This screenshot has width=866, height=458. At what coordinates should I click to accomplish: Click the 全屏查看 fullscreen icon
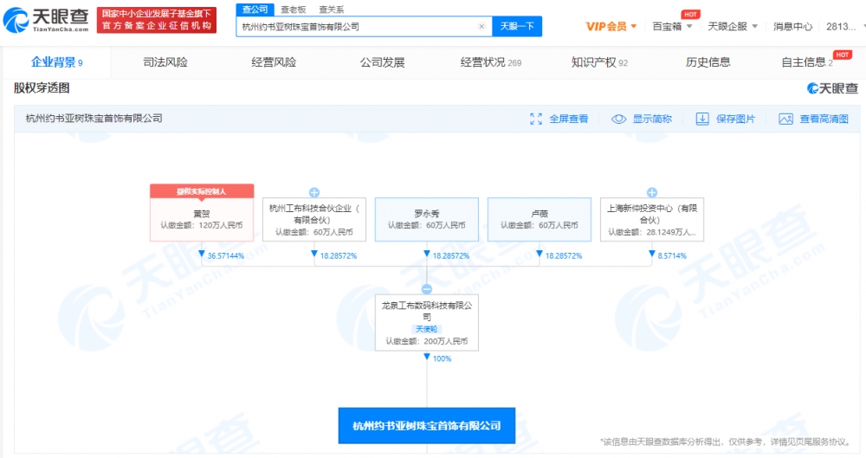pyautogui.click(x=536, y=119)
